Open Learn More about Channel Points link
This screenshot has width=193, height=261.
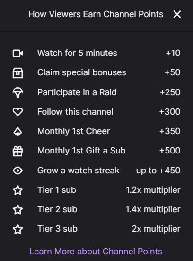(96, 252)
